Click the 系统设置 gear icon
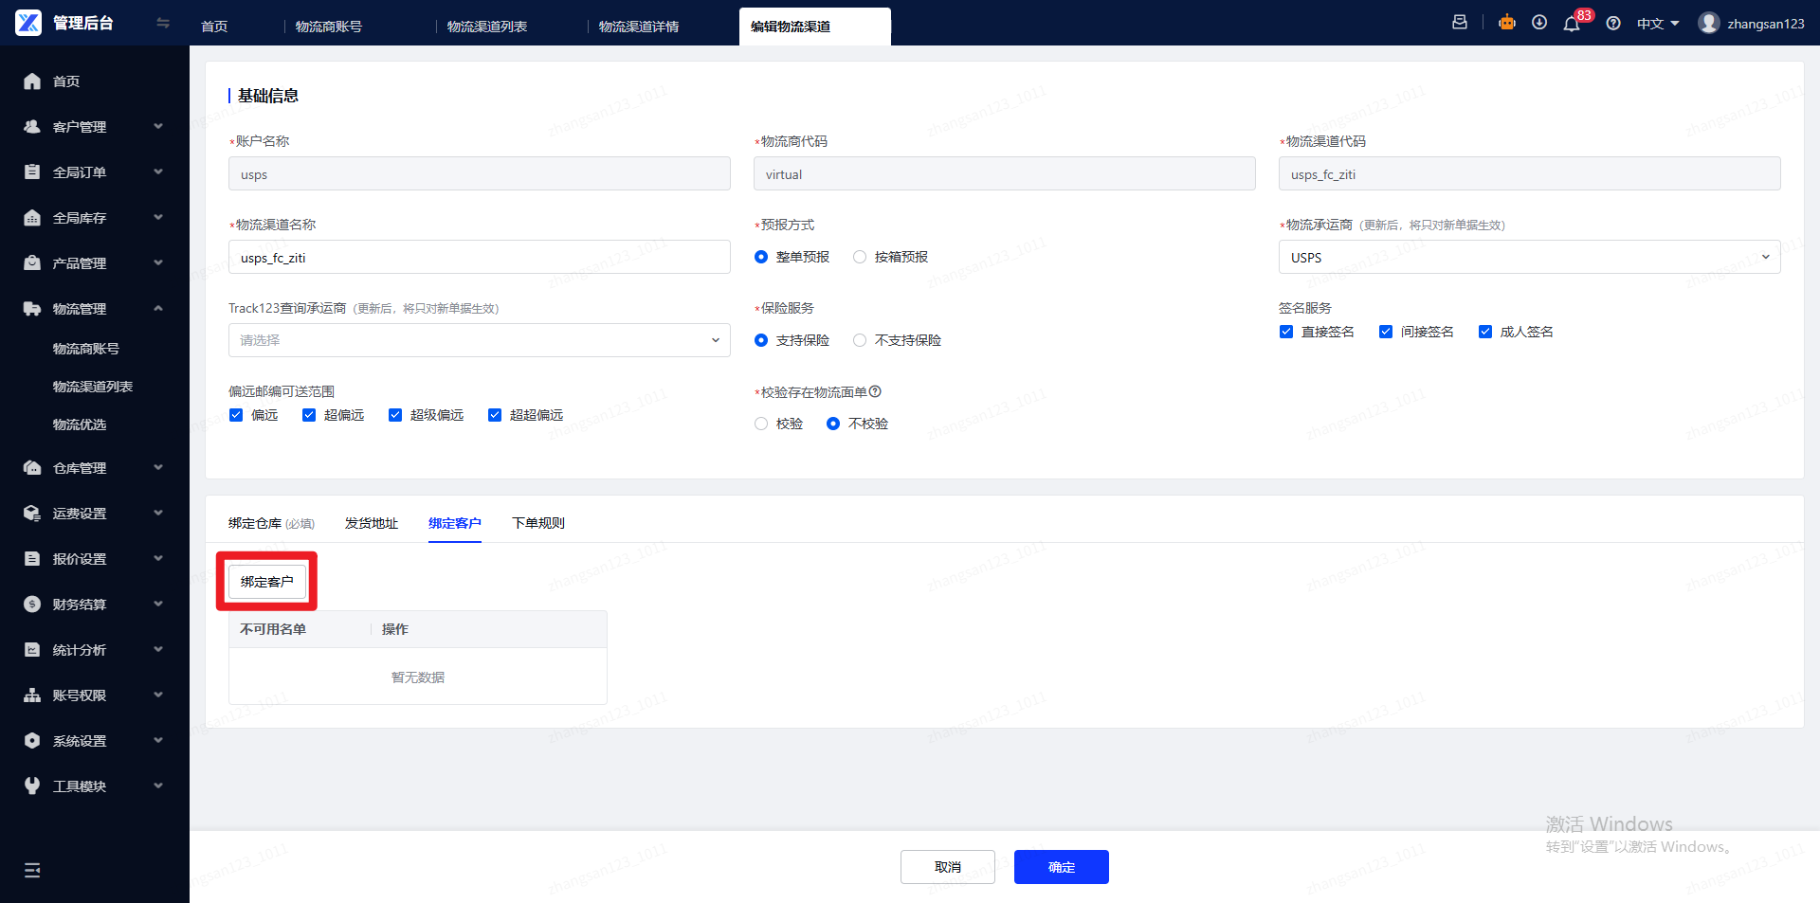Screen dimensions: 1820x903 tap(32, 741)
